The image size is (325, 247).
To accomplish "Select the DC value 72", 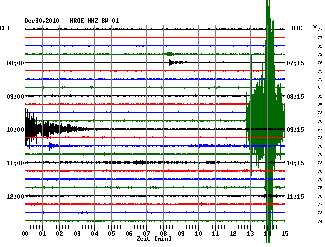I will (x=320, y=54).
